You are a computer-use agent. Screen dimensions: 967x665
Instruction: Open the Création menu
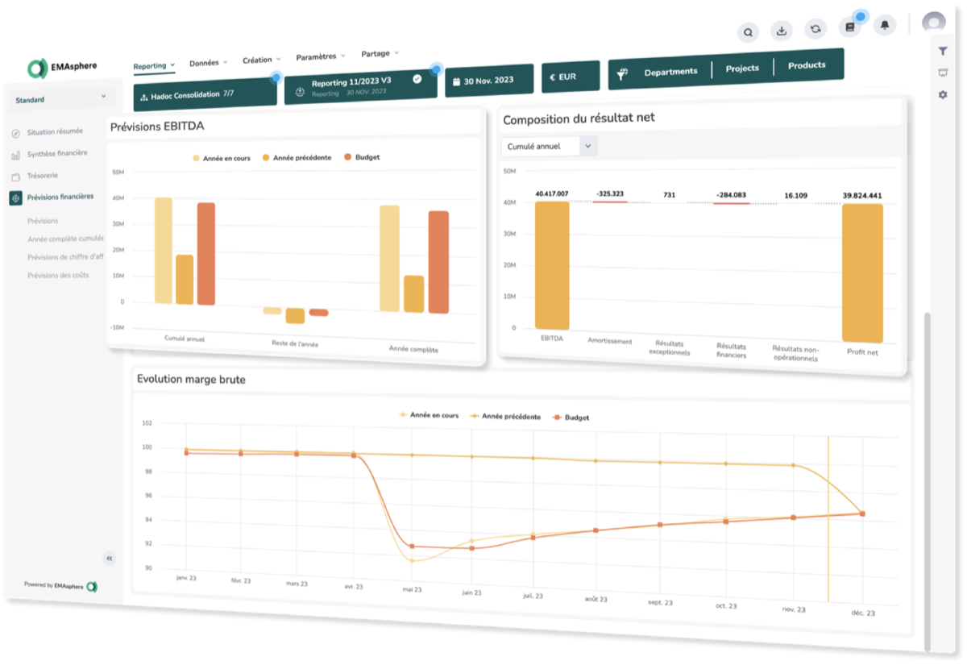[262, 60]
